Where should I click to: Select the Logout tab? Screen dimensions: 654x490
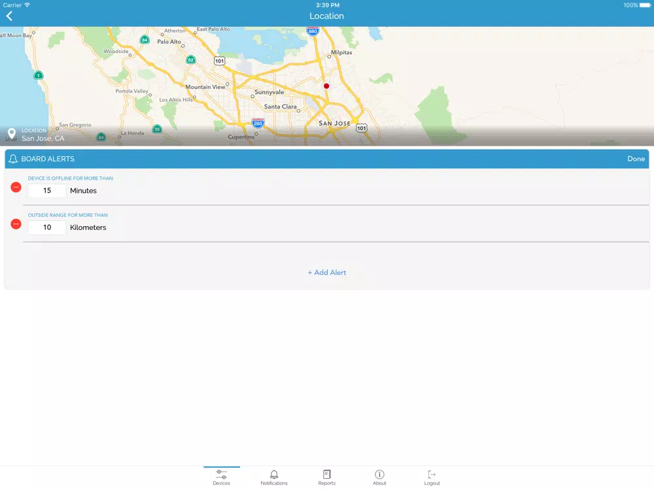click(x=432, y=477)
